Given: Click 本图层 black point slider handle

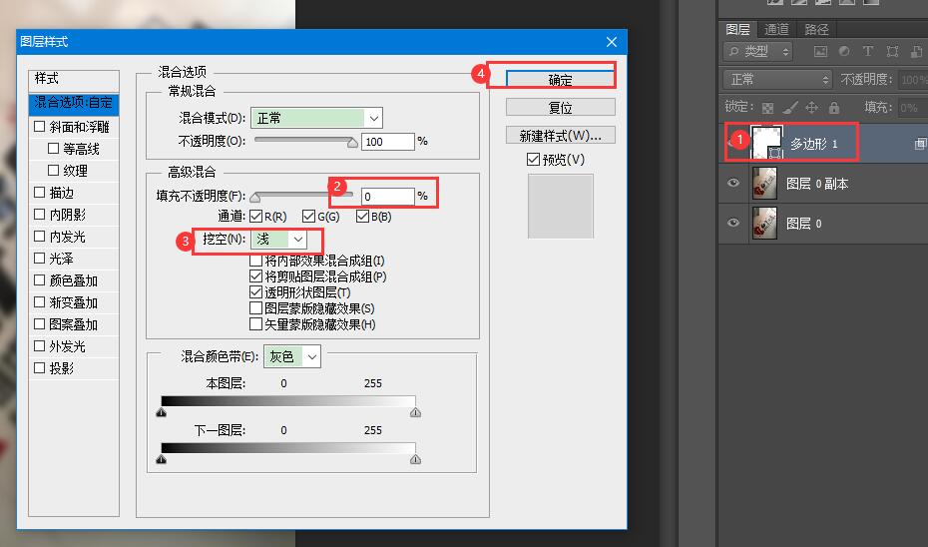Looking at the screenshot, I should pyautogui.click(x=162, y=412).
